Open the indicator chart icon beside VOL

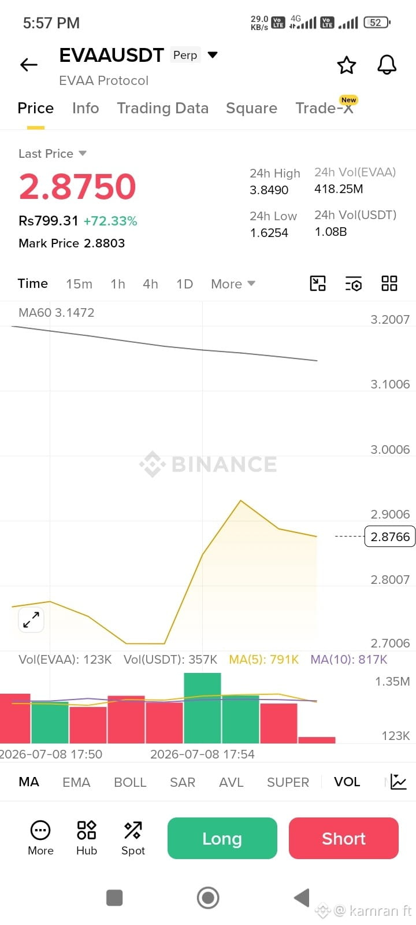tap(399, 782)
